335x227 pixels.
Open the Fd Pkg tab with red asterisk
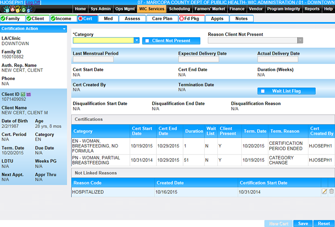click(191, 19)
